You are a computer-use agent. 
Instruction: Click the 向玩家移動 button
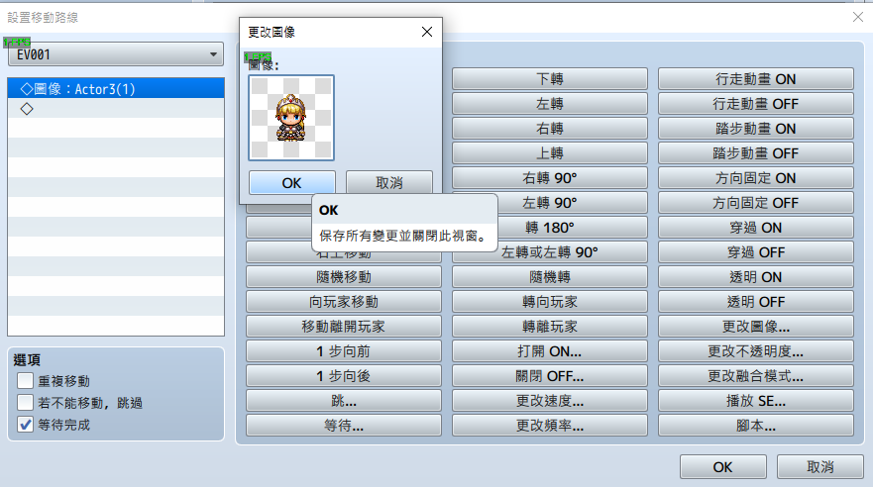(344, 302)
